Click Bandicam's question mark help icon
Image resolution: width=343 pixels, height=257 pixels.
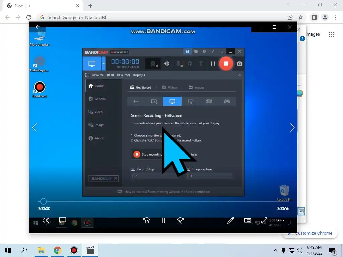pos(212,51)
